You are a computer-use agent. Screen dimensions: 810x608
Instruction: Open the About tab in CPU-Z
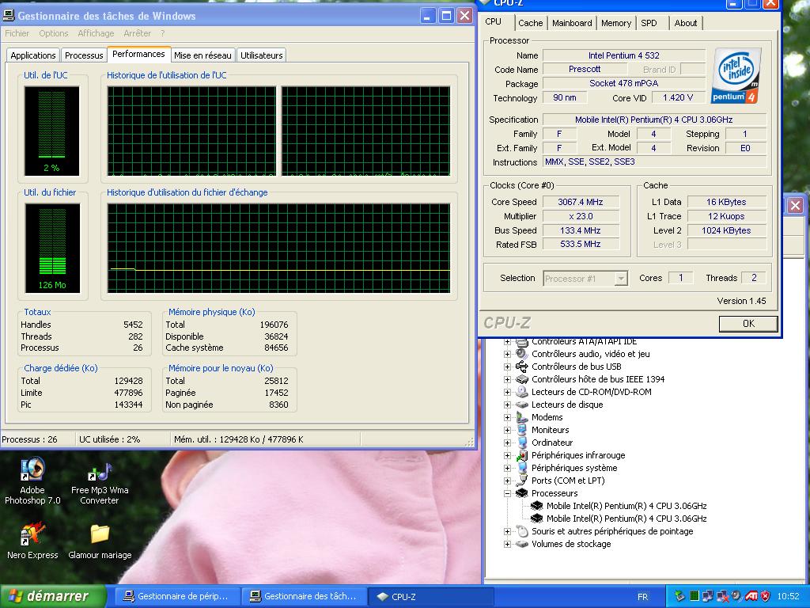point(686,23)
